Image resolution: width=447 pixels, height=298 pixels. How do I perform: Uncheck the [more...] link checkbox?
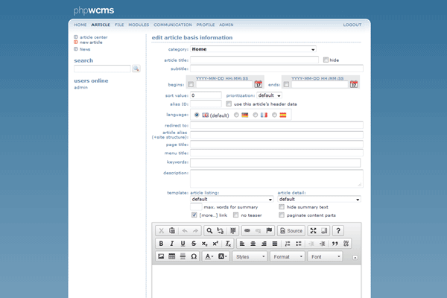pyautogui.click(x=194, y=215)
